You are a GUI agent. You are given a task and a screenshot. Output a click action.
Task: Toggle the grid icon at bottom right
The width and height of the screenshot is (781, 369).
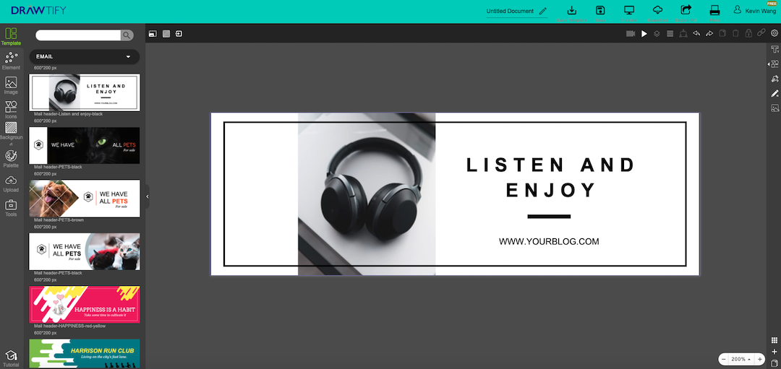[x=774, y=341]
